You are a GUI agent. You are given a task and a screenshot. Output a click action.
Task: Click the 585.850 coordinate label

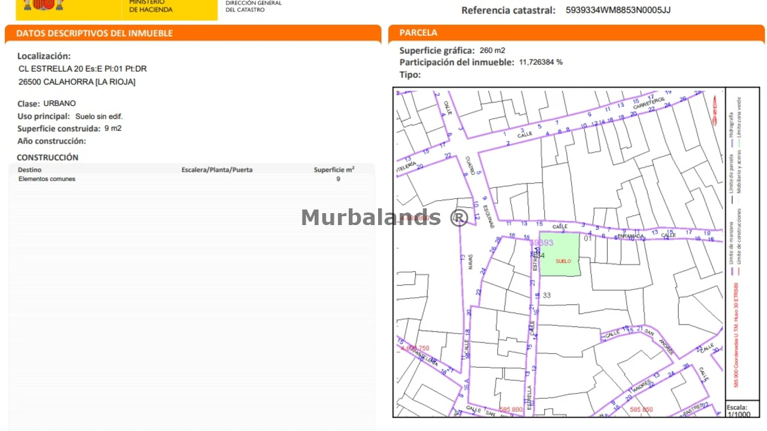642,410
